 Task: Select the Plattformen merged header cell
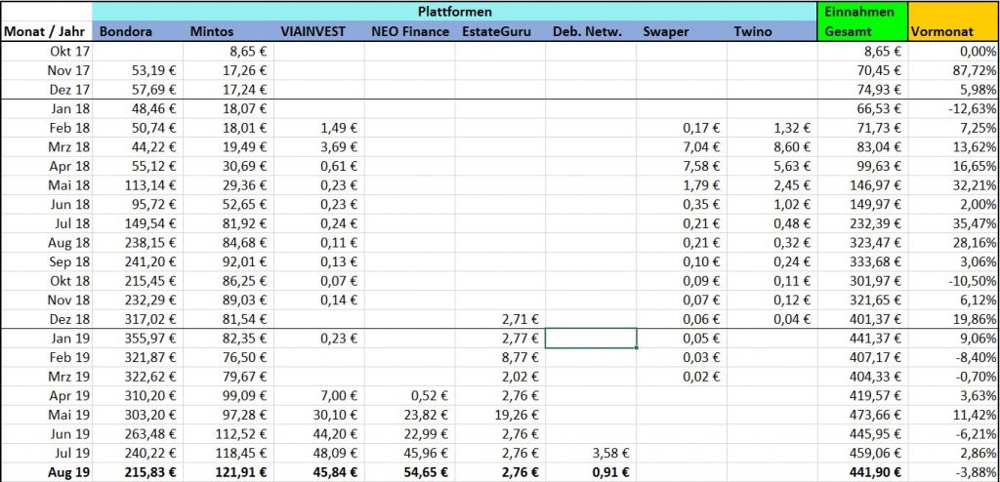click(455, 12)
